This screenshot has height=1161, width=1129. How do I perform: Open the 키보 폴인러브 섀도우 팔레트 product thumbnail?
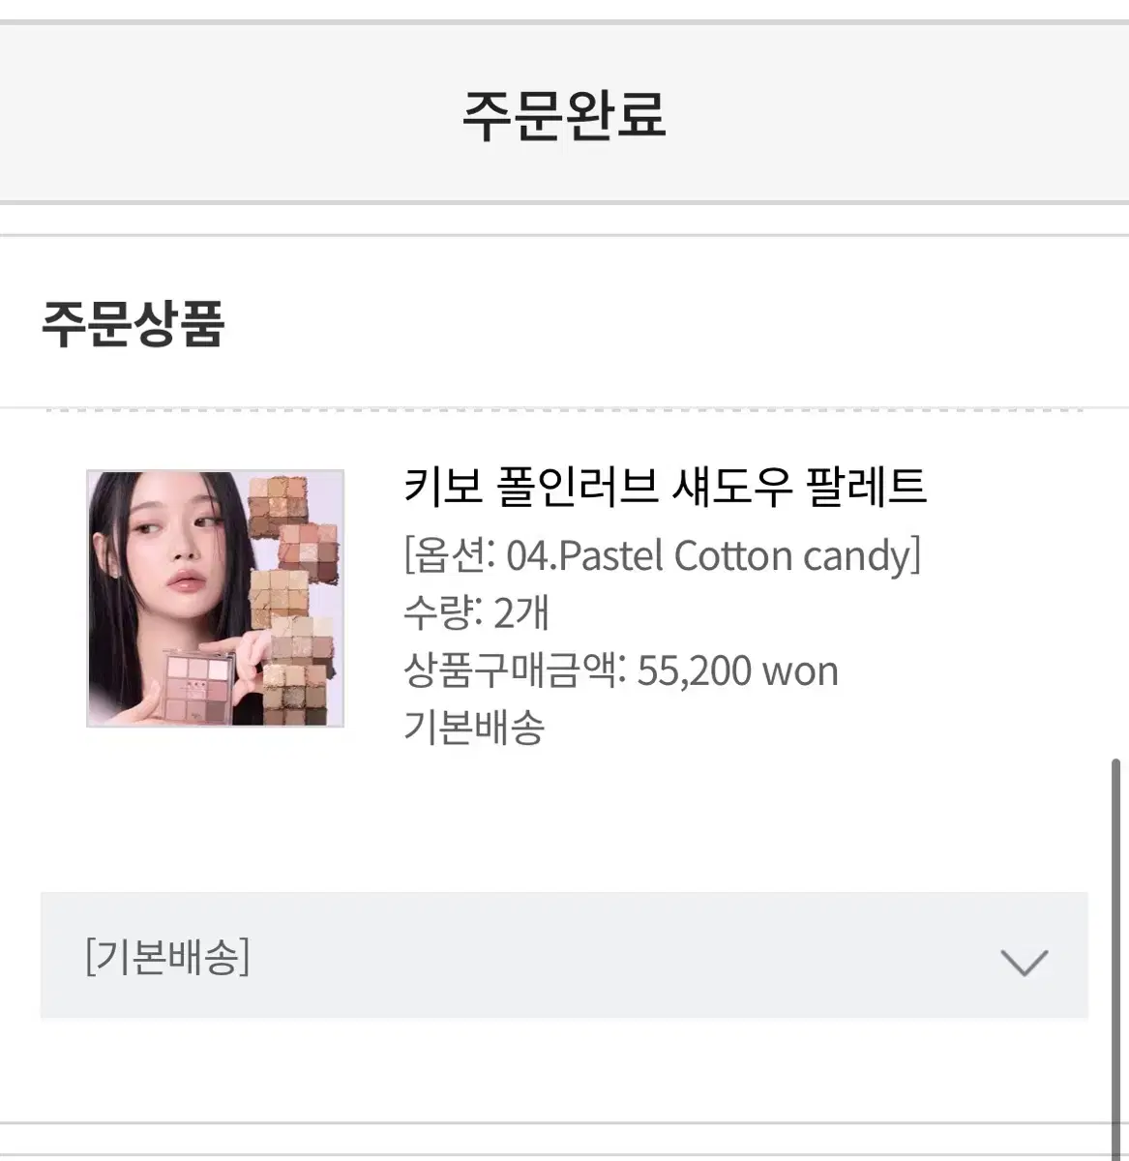(x=215, y=598)
